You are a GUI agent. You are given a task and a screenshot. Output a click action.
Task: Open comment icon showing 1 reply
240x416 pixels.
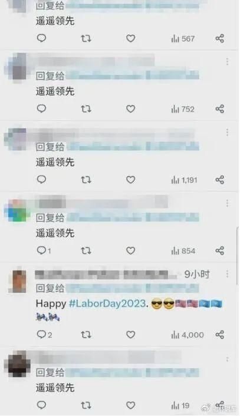click(x=44, y=250)
